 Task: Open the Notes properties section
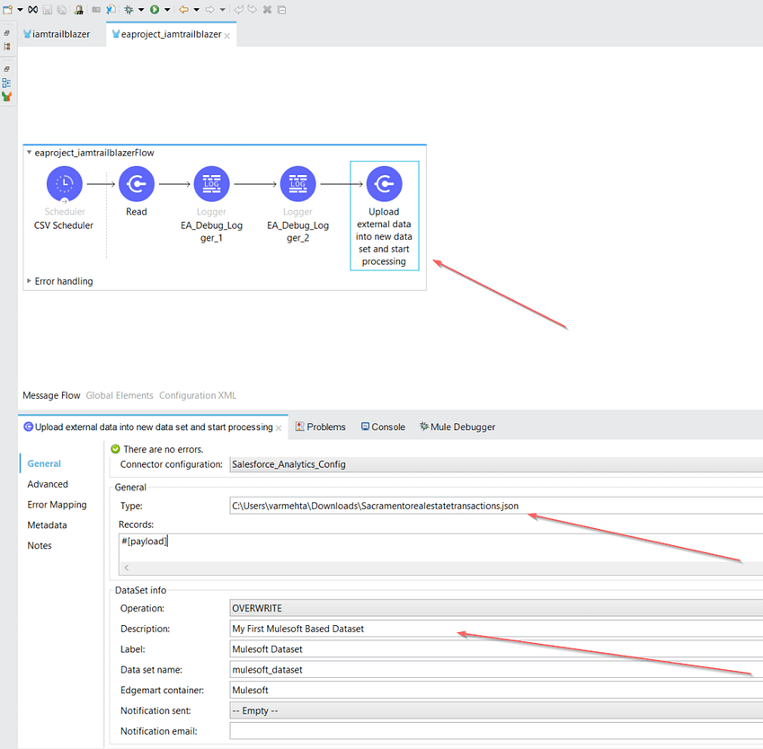(x=40, y=545)
